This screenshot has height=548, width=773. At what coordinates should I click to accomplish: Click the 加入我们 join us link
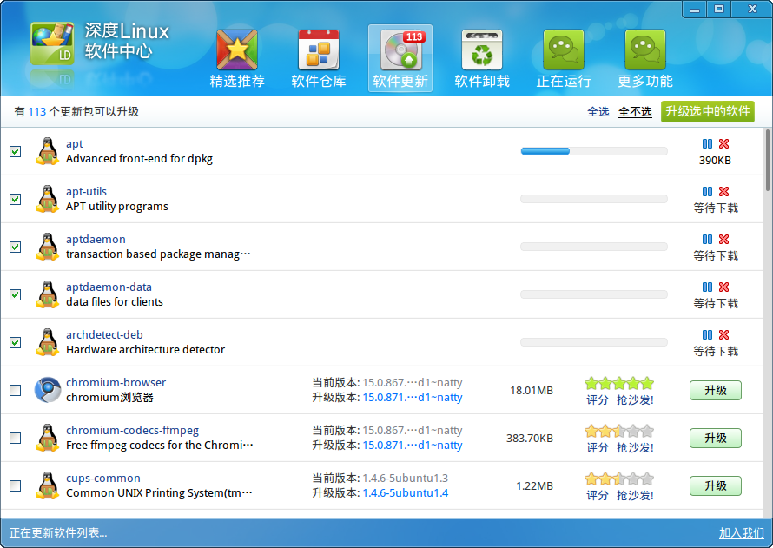(x=742, y=532)
